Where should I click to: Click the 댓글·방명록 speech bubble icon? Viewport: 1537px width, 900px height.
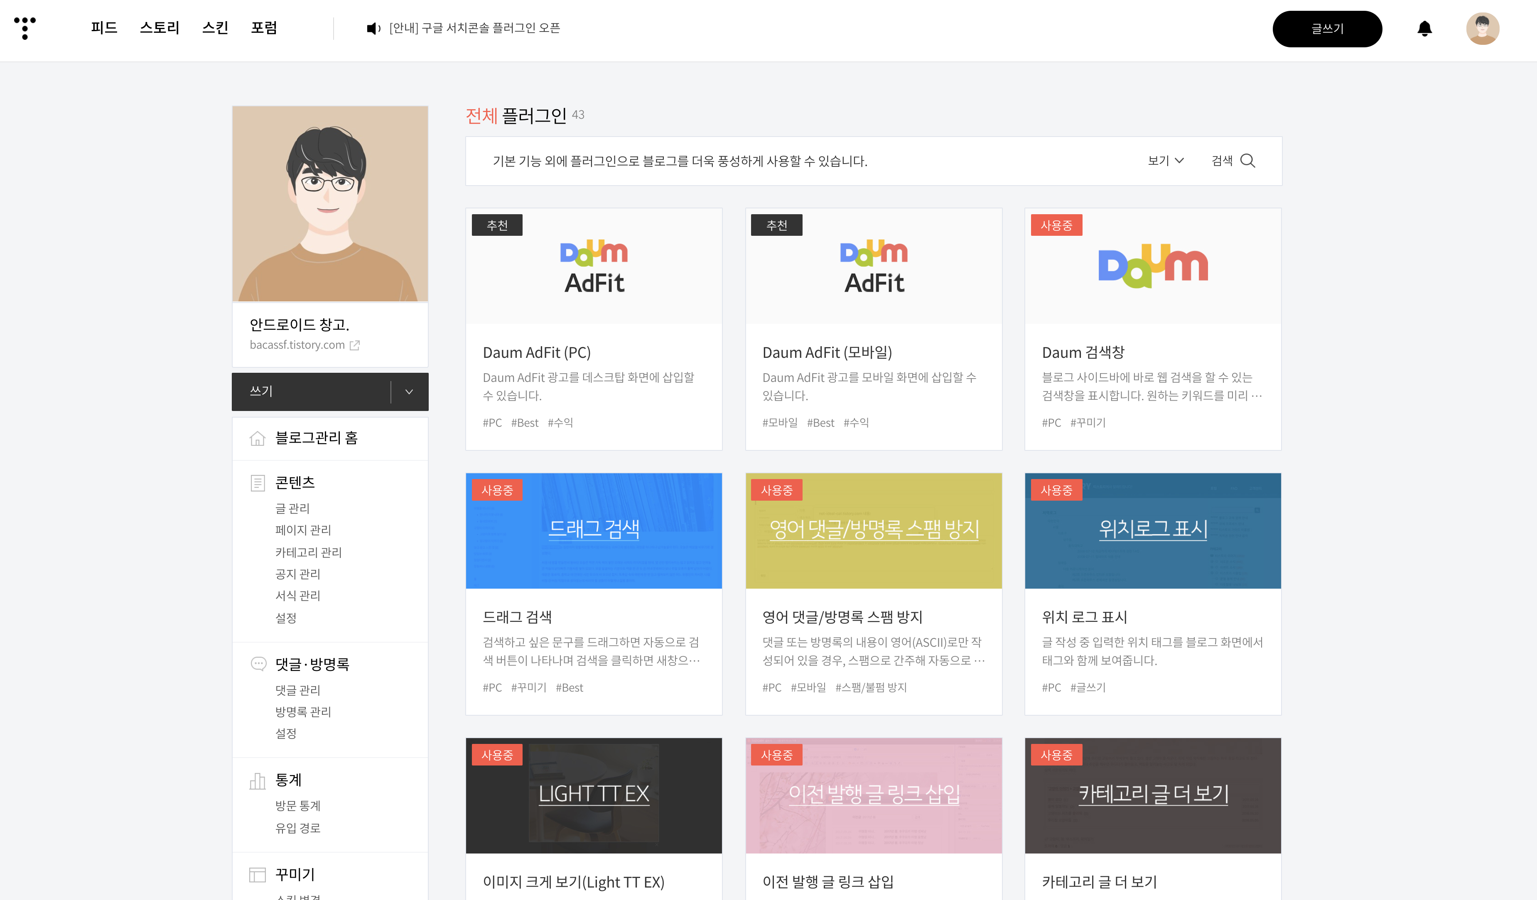258,664
